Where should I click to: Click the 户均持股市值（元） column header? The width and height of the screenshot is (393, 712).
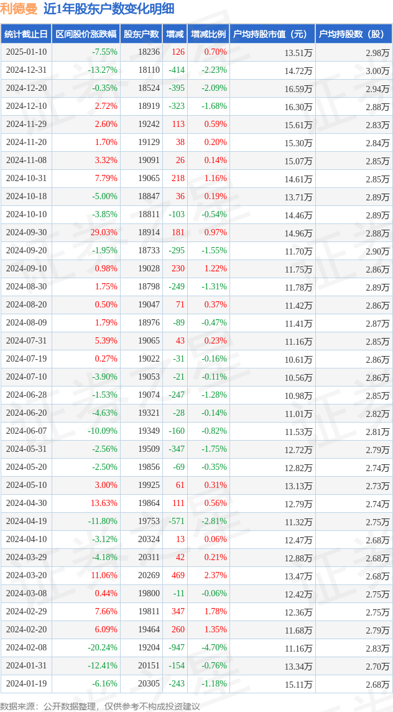coord(272,34)
